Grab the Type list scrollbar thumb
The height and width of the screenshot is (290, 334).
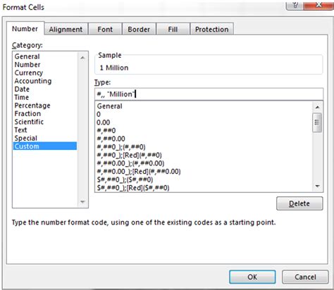point(317,122)
